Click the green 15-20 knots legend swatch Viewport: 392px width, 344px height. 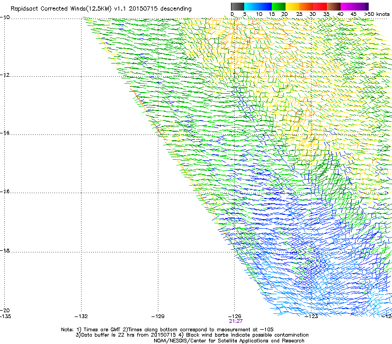click(x=279, y=6)
